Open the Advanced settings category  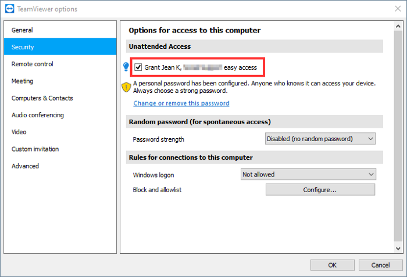pos(60,166)
